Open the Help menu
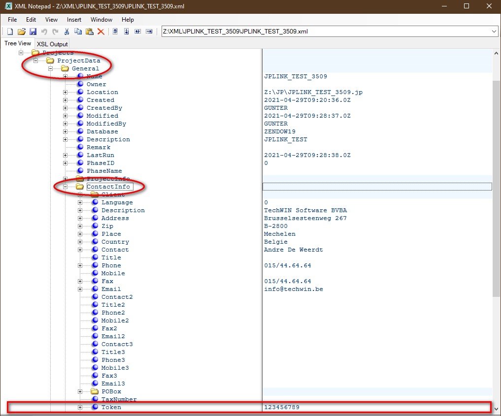Screen dimensions: 501x416 [128, 20]
